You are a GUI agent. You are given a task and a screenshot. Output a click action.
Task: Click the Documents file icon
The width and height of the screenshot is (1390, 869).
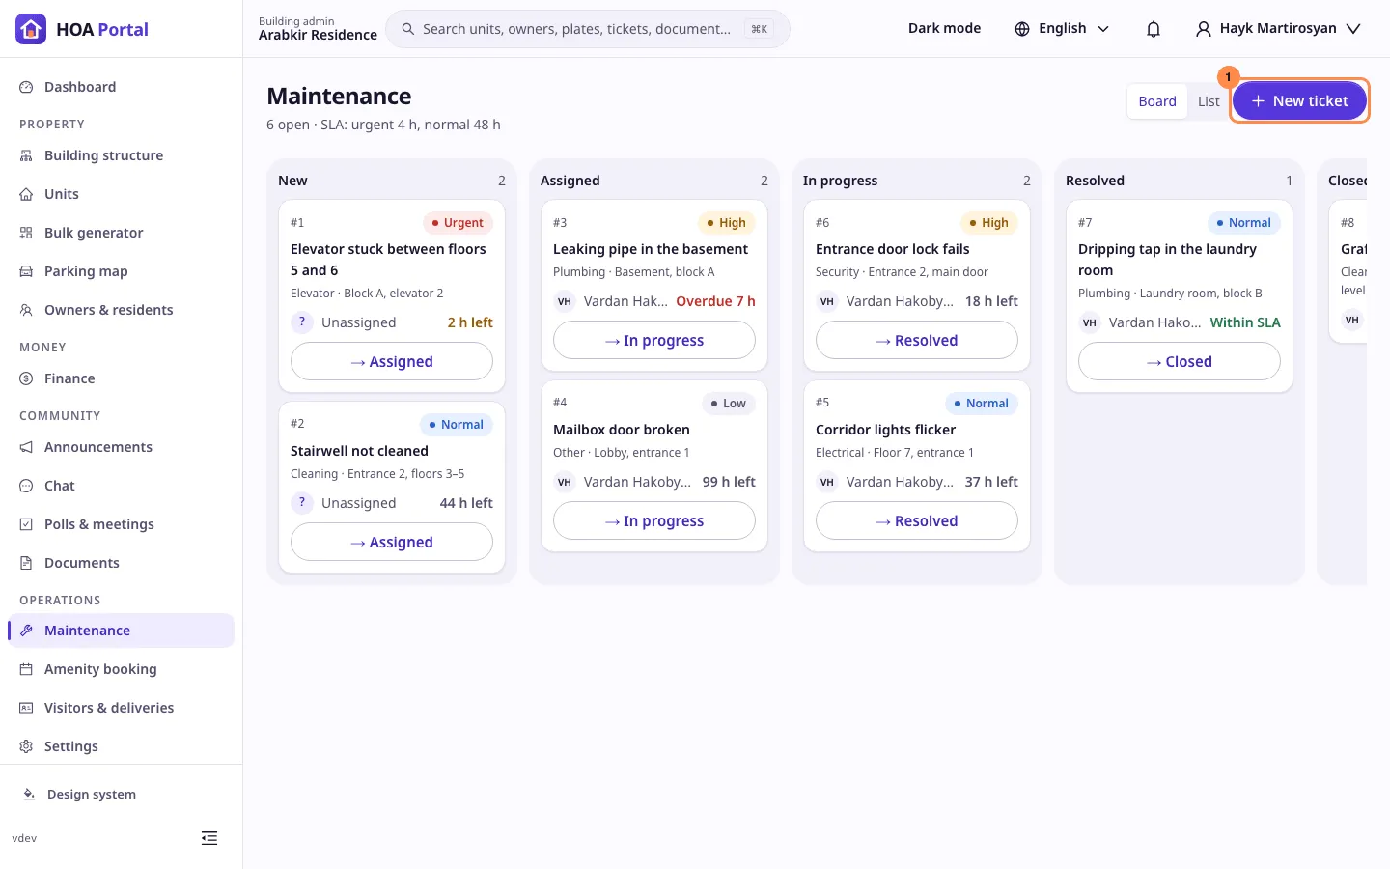[26, 563]
